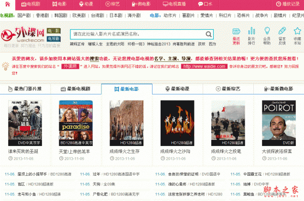Select 恐怖片 movie category
This screenshot has width=304, height=201.
click(243, 16)
